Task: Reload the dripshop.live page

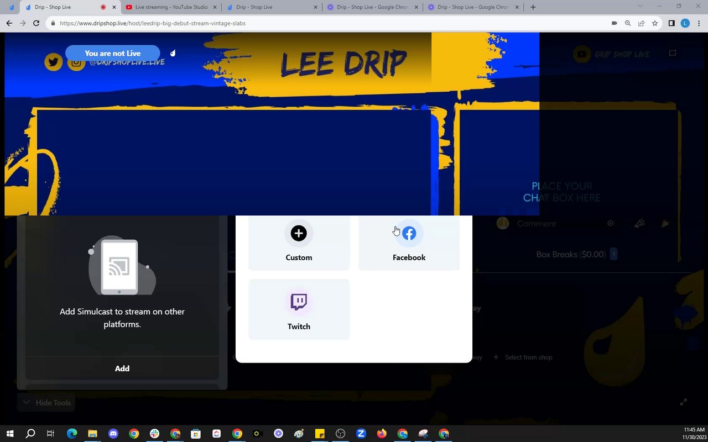Action: pos(37,23)
